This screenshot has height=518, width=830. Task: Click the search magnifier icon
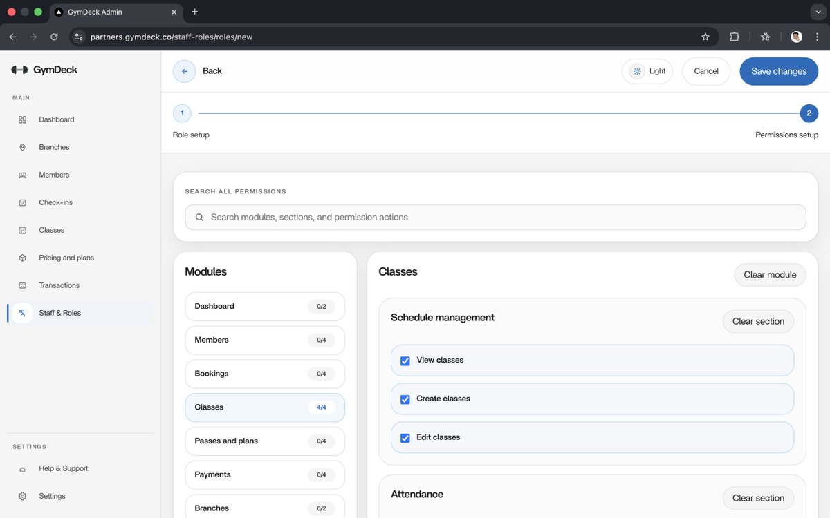click(199, 217)
